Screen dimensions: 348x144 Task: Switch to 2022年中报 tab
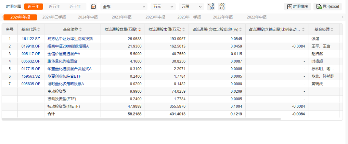pos(256,17)
